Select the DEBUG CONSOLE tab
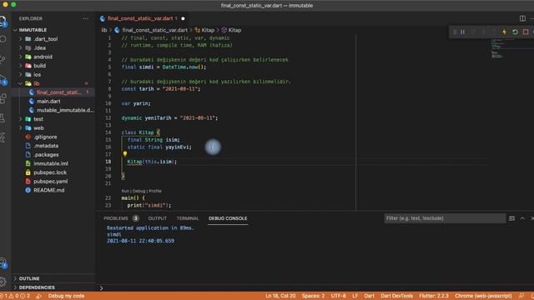The width and height of the screenshot is (534, 300). pos(228,218)
